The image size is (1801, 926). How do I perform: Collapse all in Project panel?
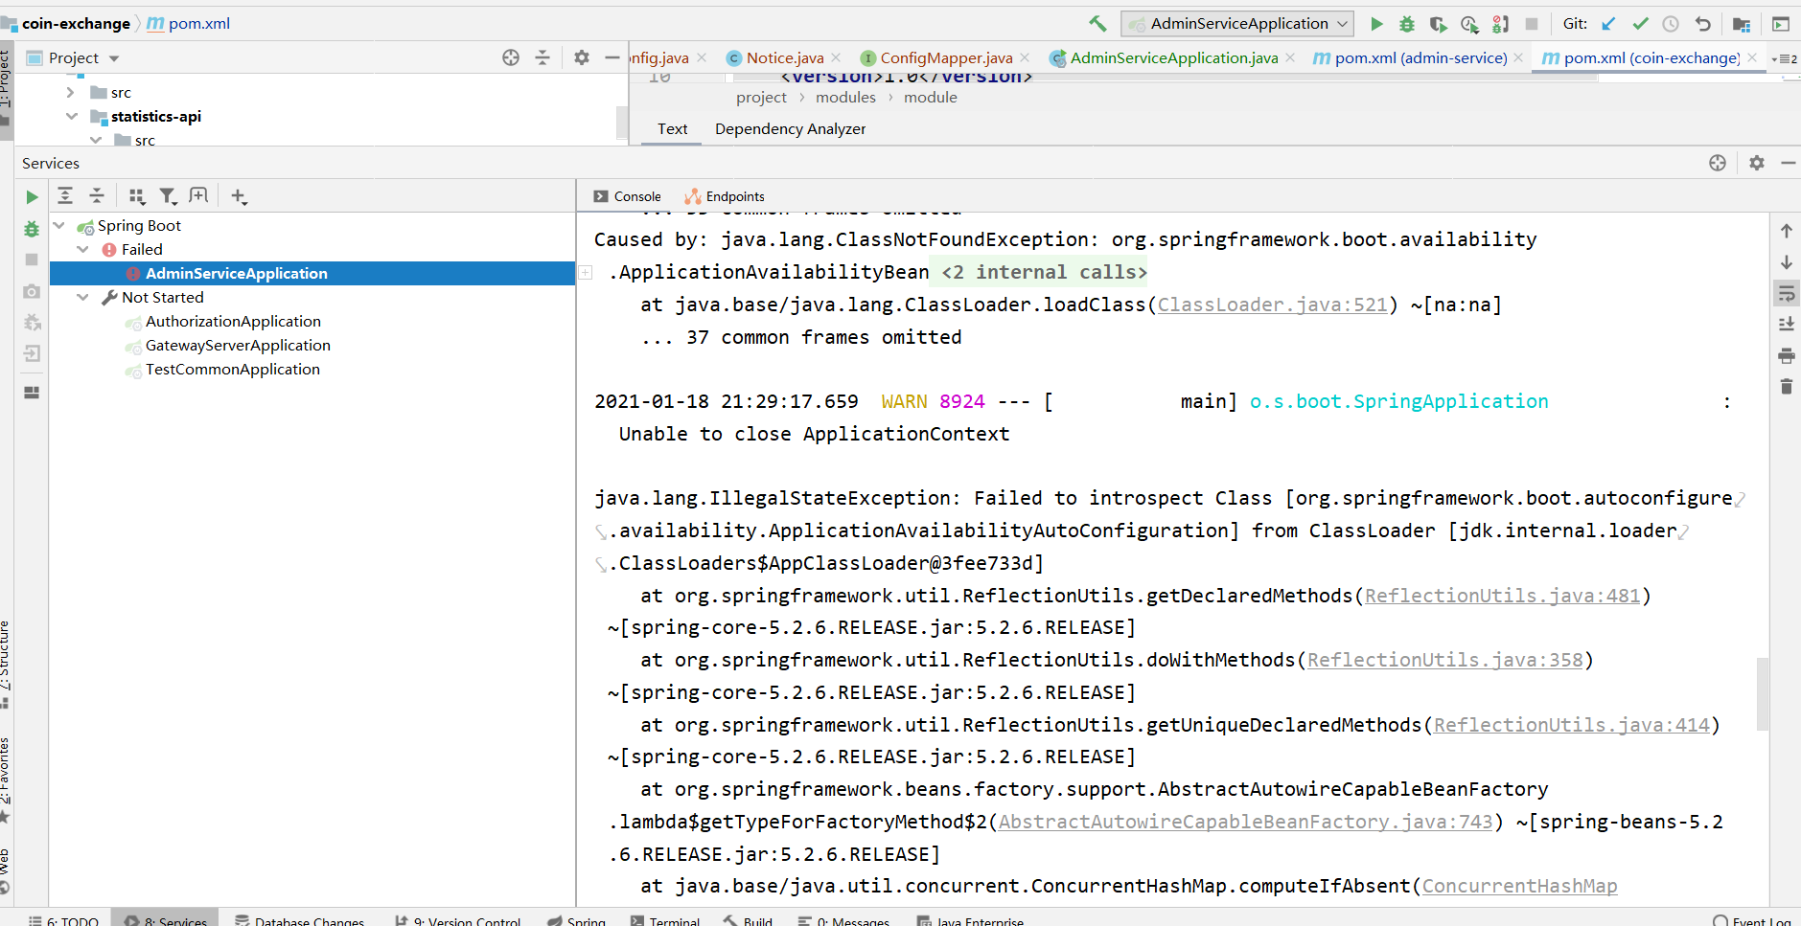click(543, 57)
